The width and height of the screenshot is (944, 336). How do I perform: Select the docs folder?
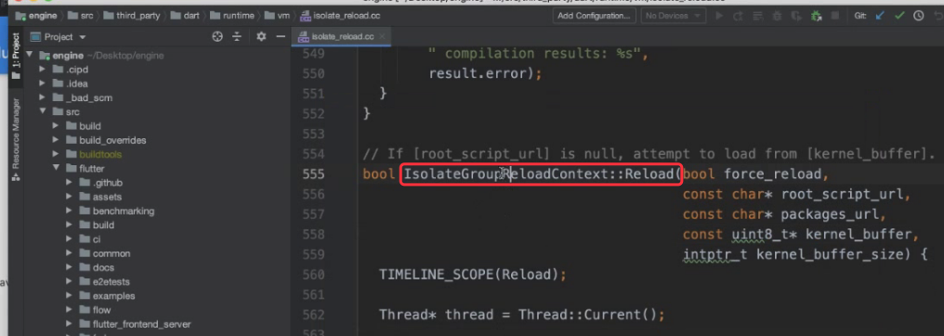click(103, 267)
